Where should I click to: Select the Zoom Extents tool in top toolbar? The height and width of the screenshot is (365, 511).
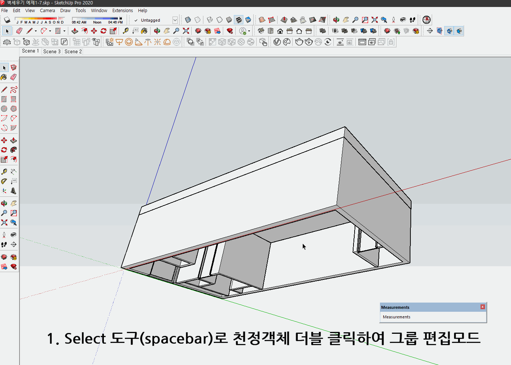pos(186,31)
